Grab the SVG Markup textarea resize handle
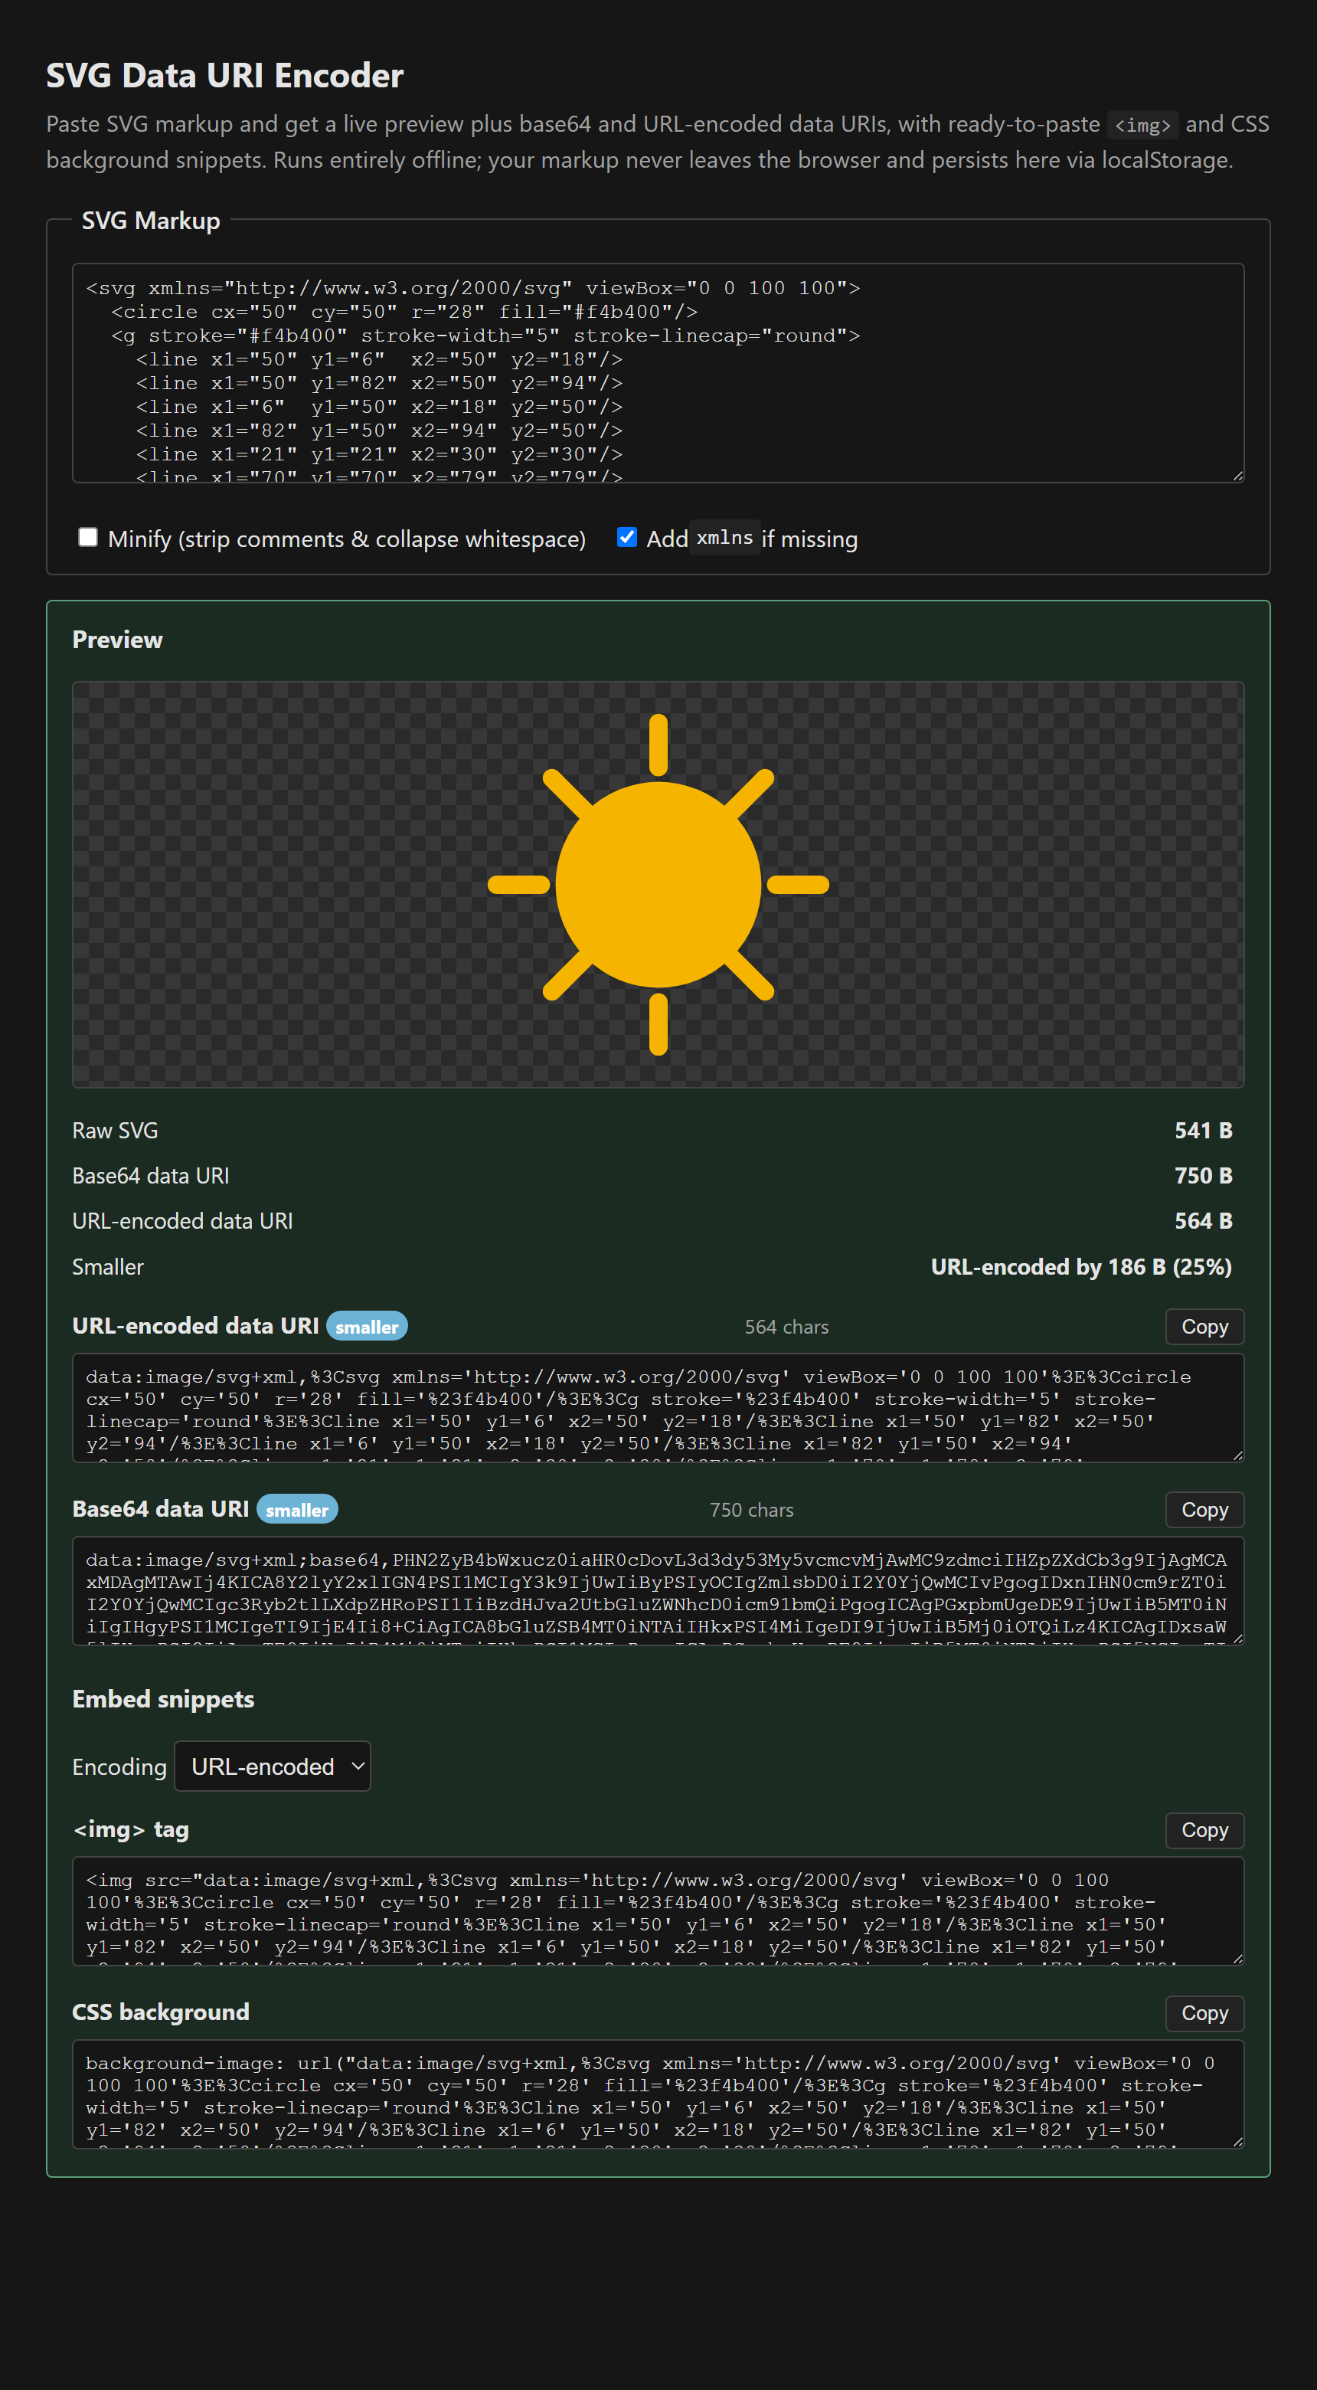1317x2390 pixels. (1237, 476)
